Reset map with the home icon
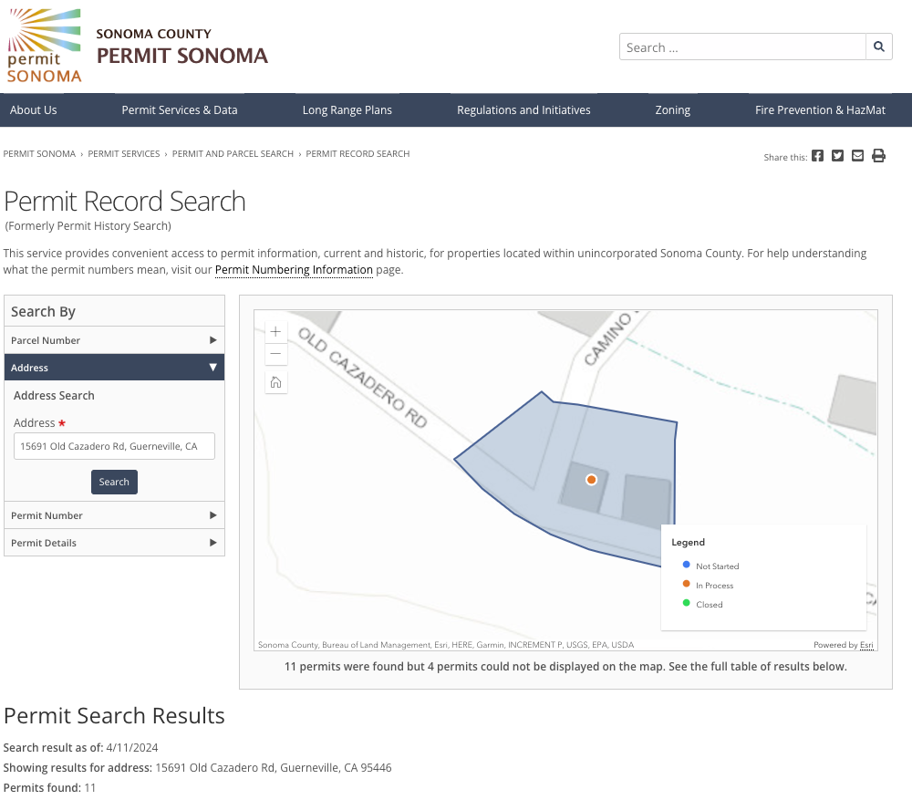 click(276, 382)
